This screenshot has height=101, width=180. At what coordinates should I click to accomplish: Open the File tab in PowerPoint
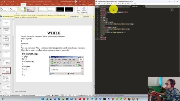[2, 5]
